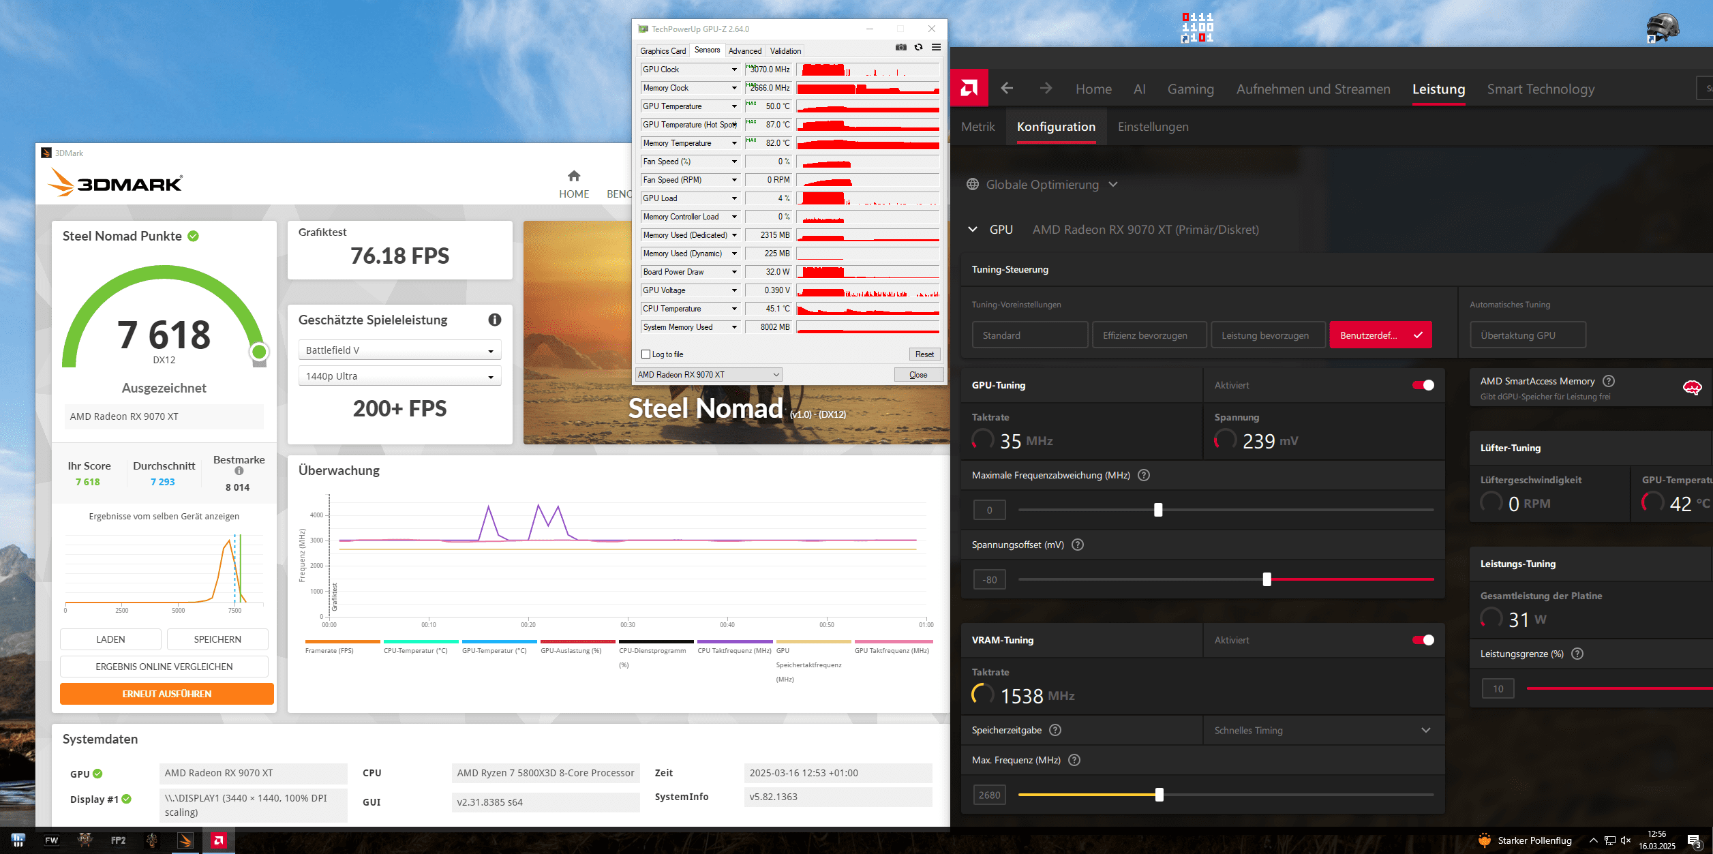The width and height of the screenshot is (1713, 854).
Task: Expand Globale Optimierung chevron
Action: click(1113, 184)
